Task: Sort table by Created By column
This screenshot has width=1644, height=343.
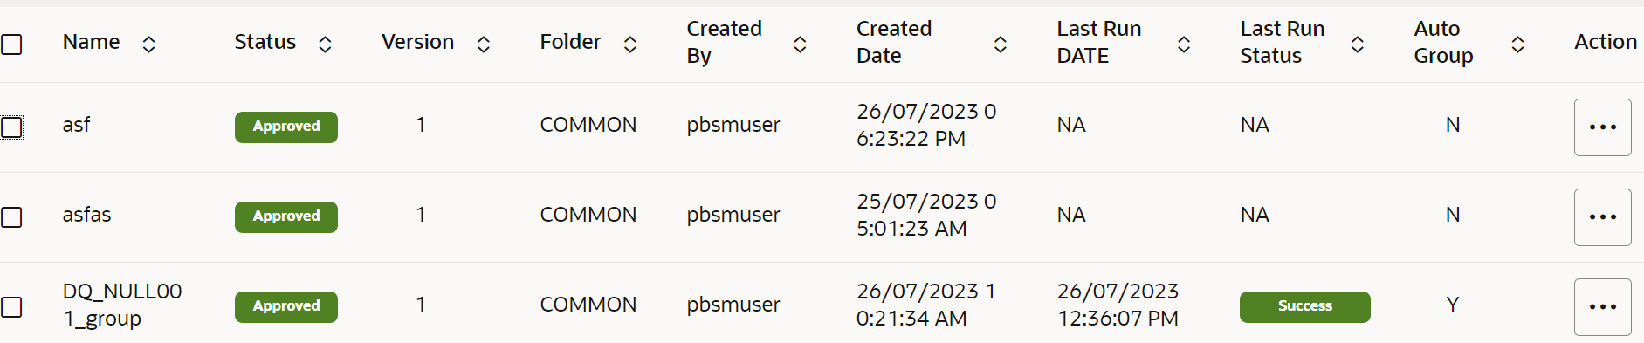Action: click(x=800, y=44)
